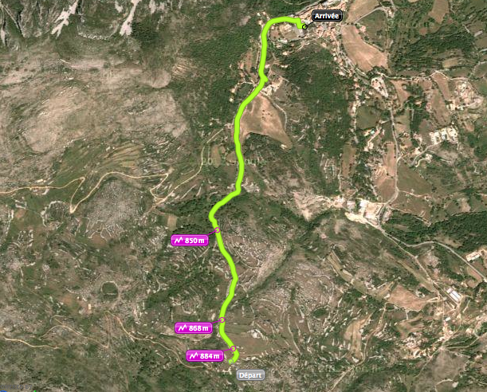Click the thin pink connector line of 850 m tag
The height and width of the screenshot is (392, 487).
(x=212, y=233)
